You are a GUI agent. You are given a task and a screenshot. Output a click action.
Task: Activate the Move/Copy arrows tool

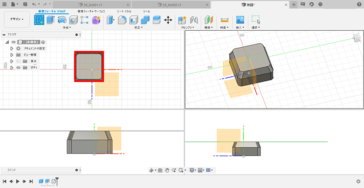168,20
